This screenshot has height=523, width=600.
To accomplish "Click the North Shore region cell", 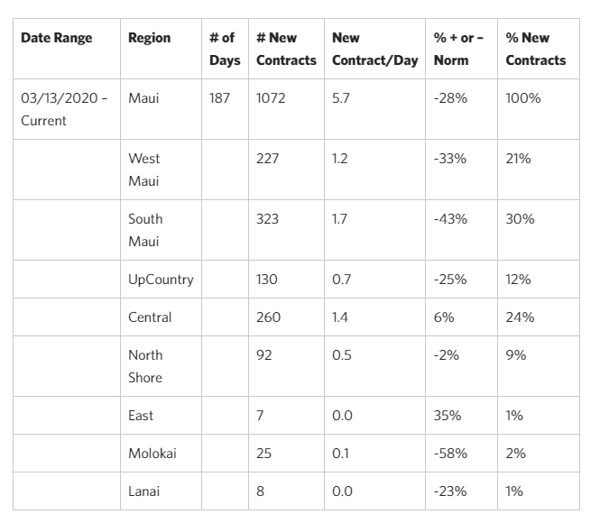I will (145, 366).
